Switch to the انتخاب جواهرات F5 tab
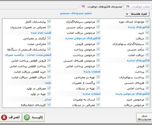The height and width of the screenshot is (125, 152). point(138,7)
